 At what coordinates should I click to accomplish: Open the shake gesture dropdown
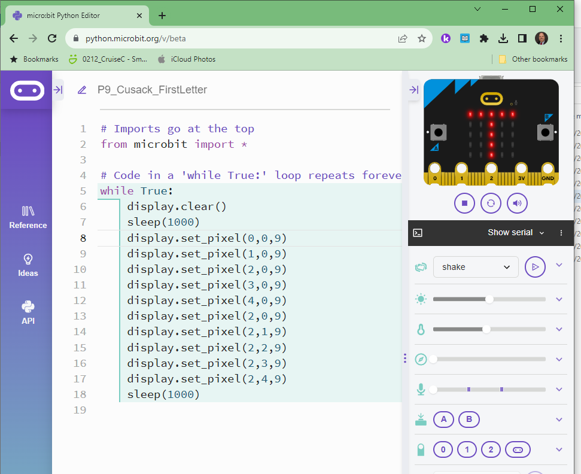476,267
